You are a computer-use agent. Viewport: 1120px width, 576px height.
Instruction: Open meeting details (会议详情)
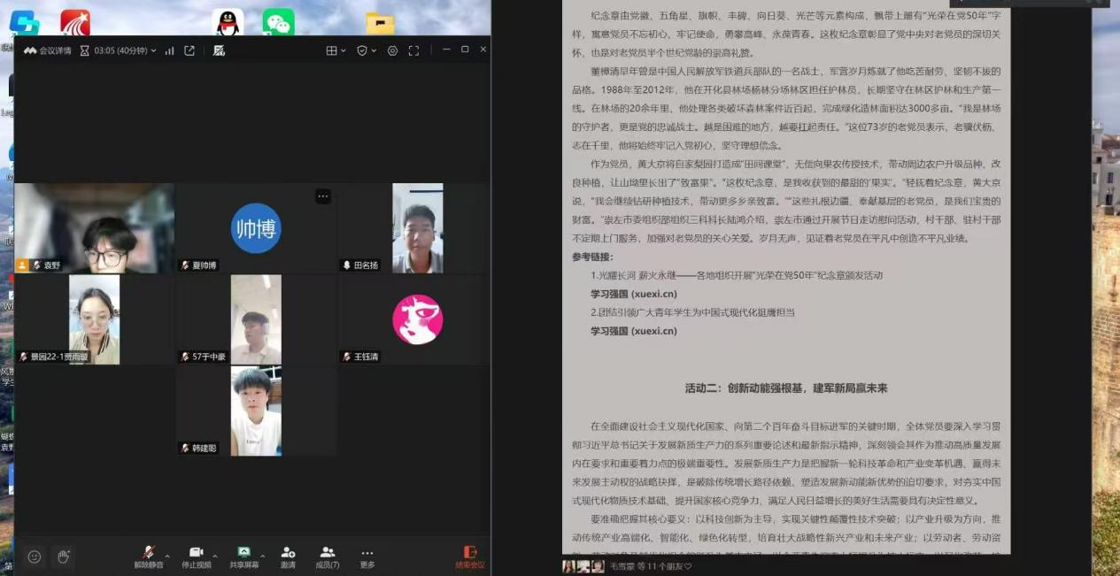pyautogui.click(x=48, y=50)
